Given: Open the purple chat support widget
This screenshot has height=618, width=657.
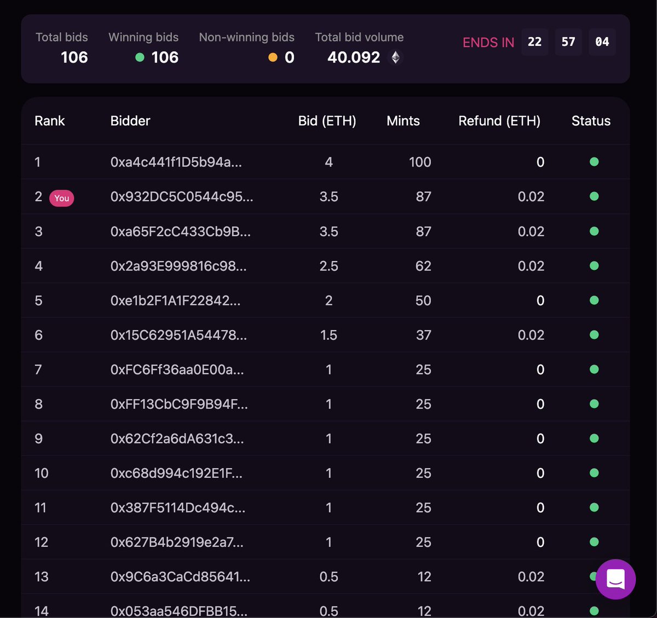Looking at the screenshot, I should pos(615,579).
